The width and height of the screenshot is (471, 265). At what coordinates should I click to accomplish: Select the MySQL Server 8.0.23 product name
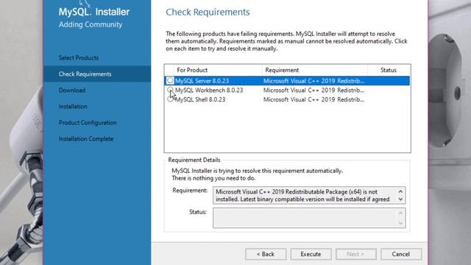[202, 81]
